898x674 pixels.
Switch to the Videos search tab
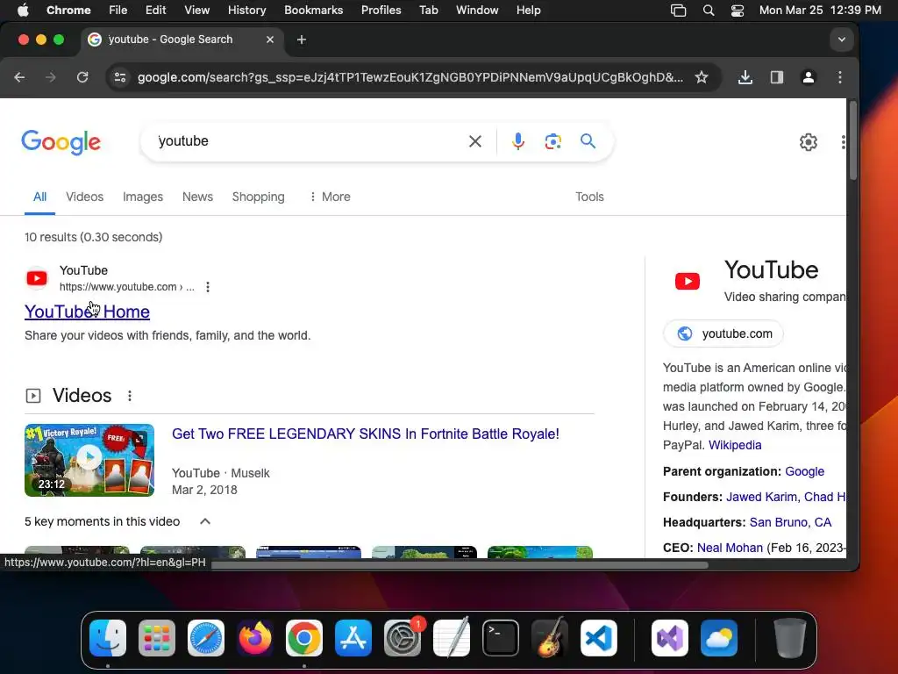[x=85, y=197]
